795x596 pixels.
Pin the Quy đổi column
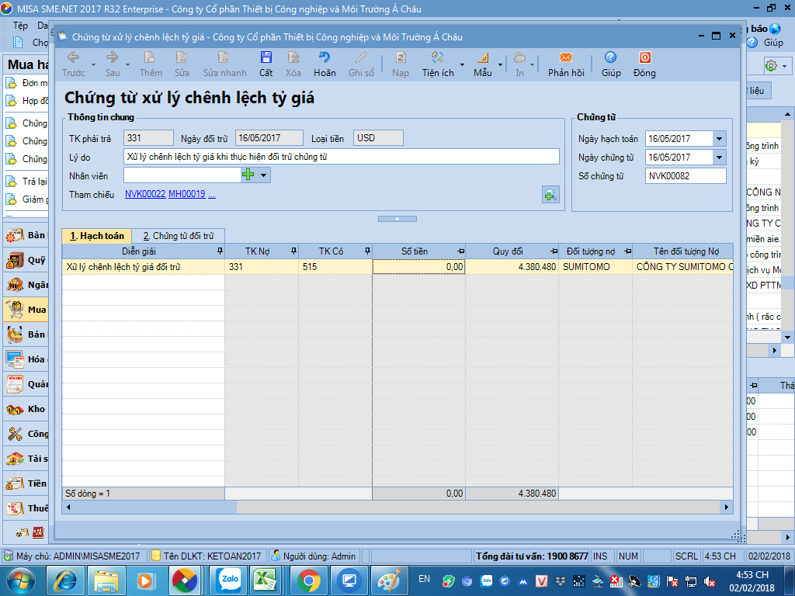coord(554,251)
